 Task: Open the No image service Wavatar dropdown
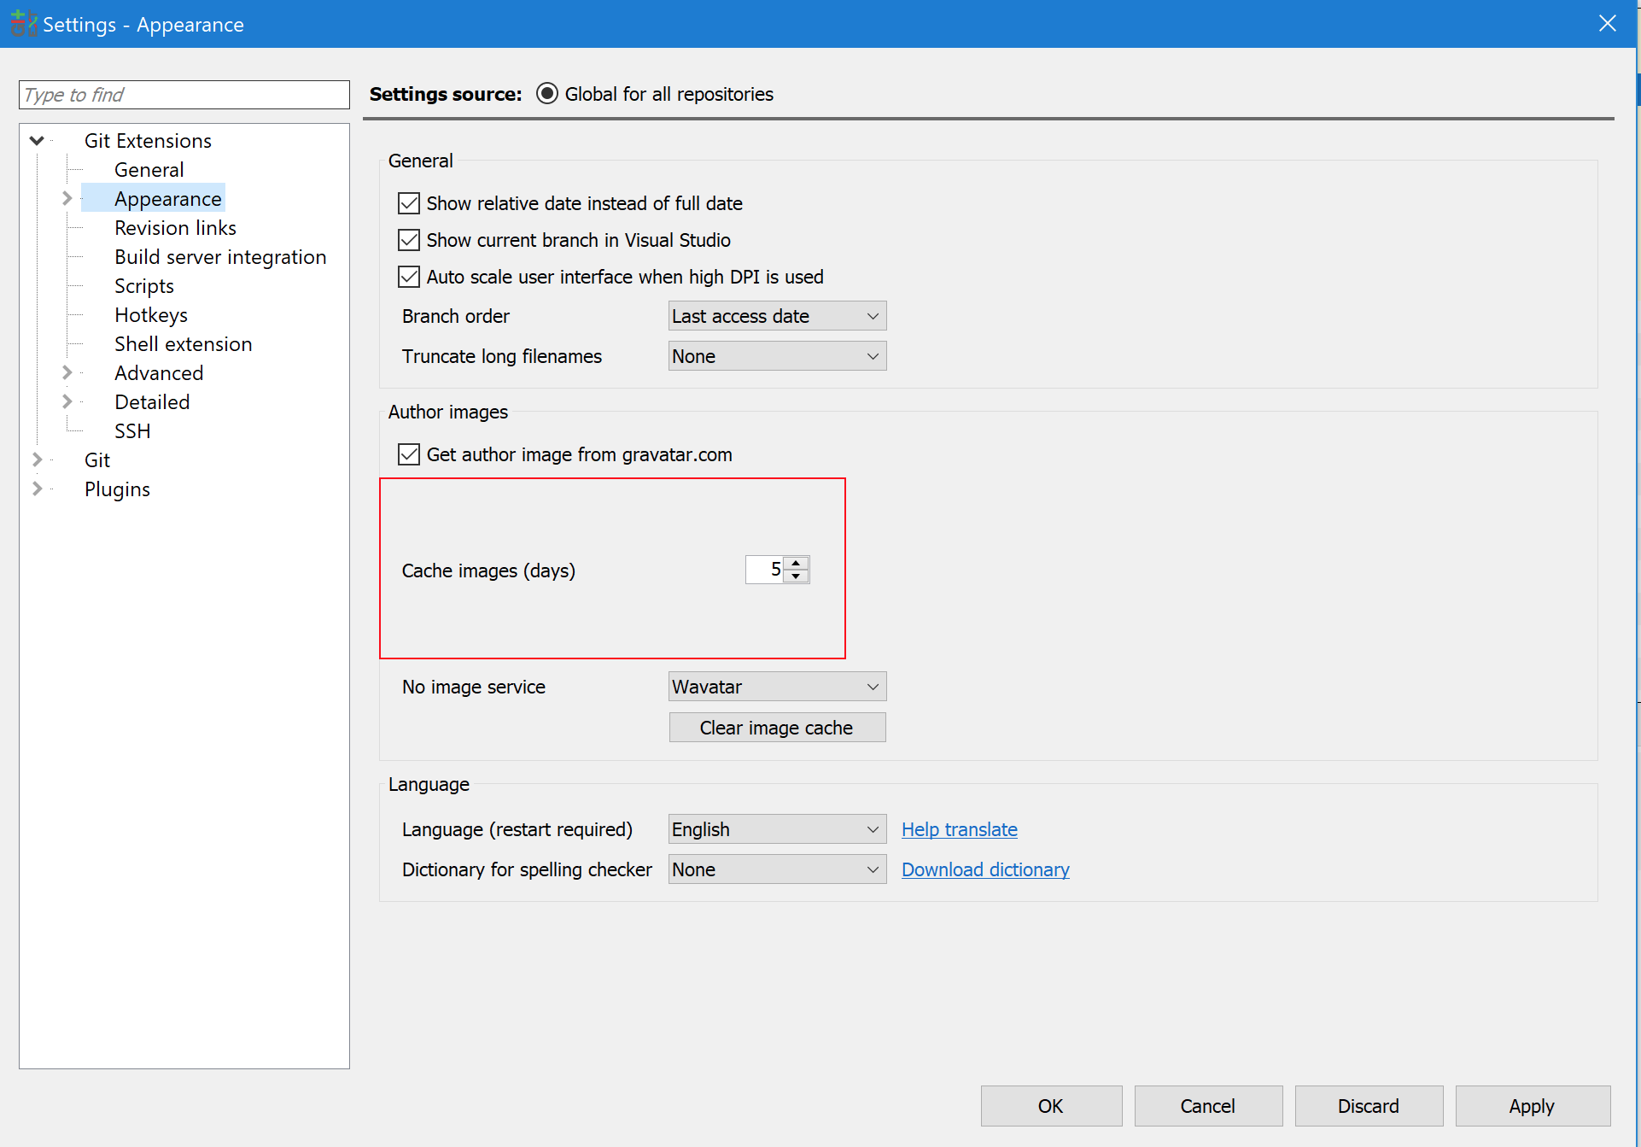[777, 687]
